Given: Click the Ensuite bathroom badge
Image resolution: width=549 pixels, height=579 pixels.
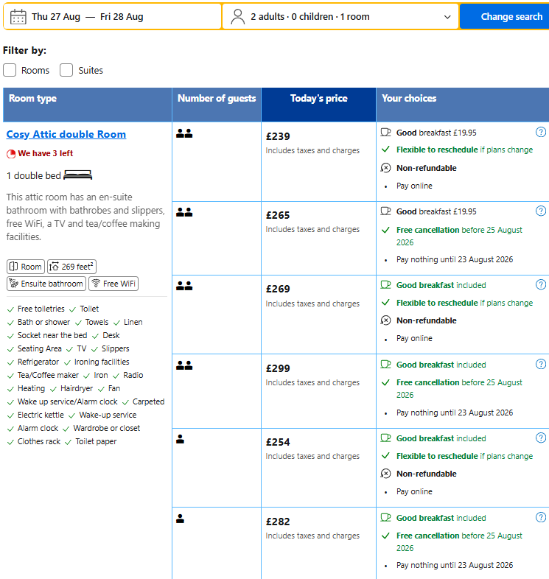Looking at the screenshot, I should pyautogui.click(x=46, y=284).
